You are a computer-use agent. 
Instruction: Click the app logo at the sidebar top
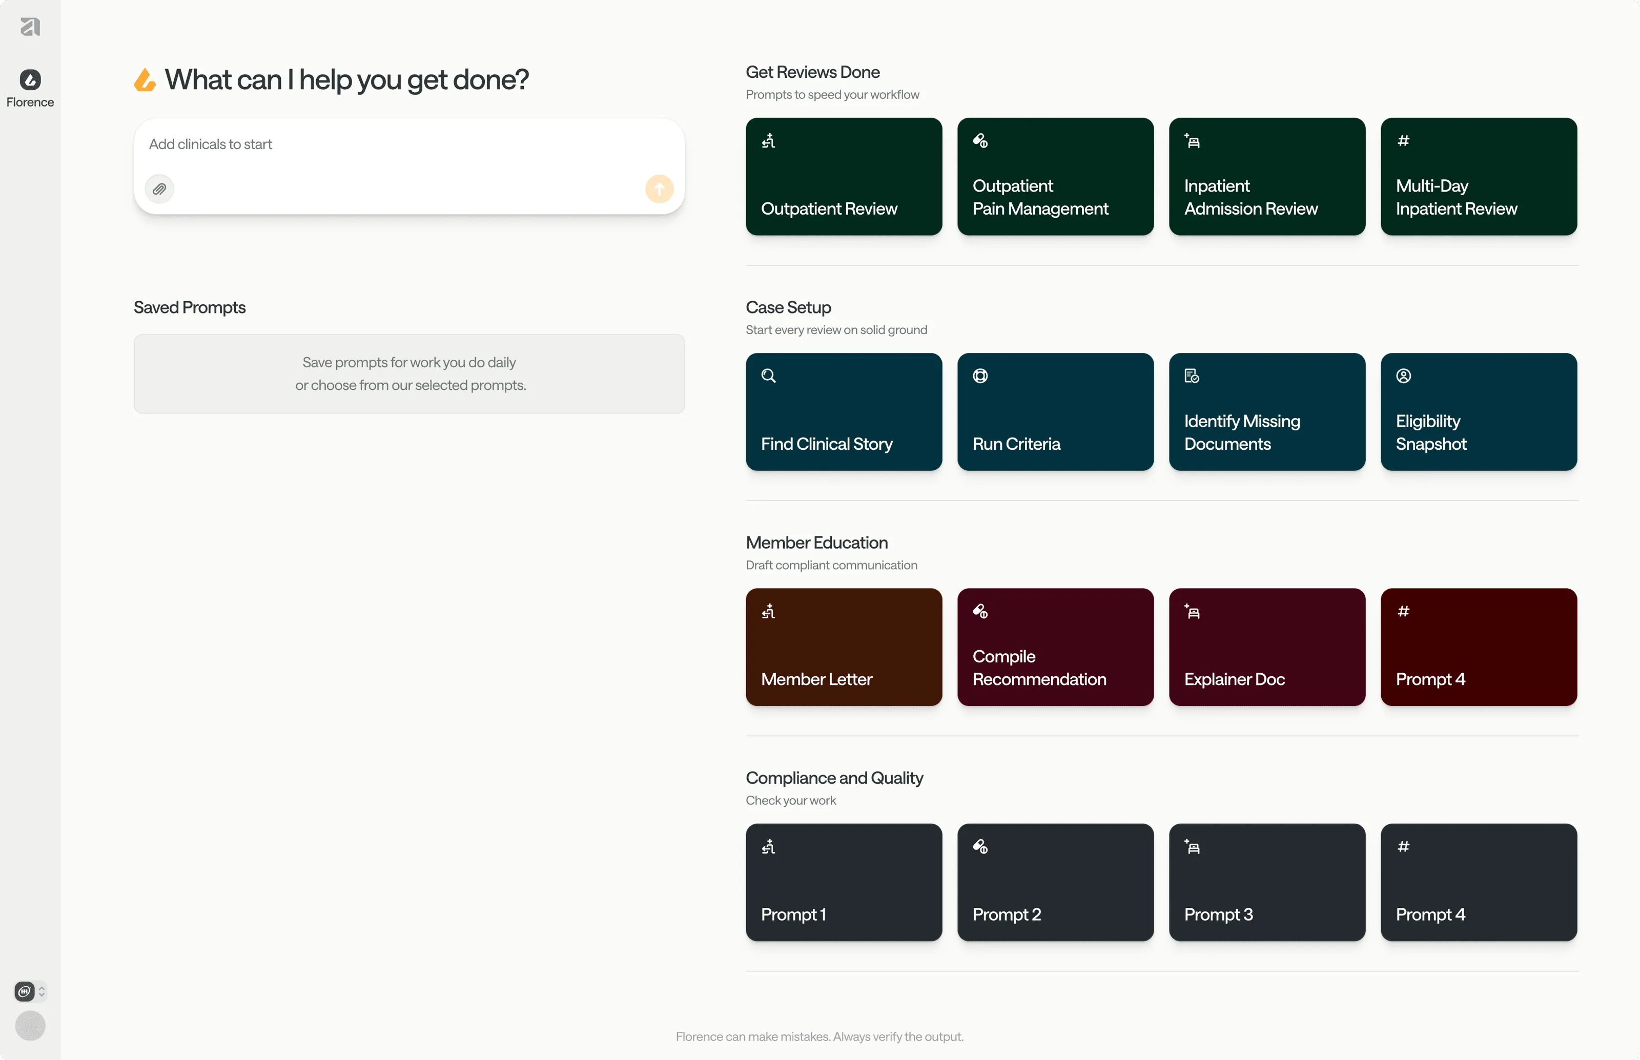30,27
